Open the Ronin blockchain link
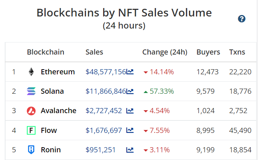The height and width of the screenshot is (160, 258). coord(51,150)
